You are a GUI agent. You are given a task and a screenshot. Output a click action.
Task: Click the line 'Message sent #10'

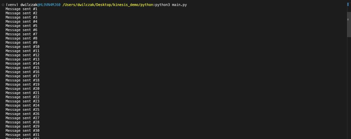coord(22,47)
